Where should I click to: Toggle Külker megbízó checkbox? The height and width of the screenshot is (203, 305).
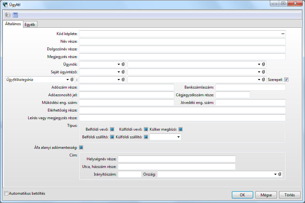coord(181,129)
